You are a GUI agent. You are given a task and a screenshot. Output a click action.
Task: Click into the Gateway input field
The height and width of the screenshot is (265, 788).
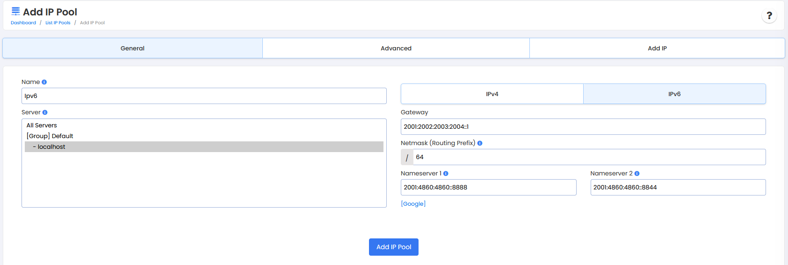coord(583,127)
